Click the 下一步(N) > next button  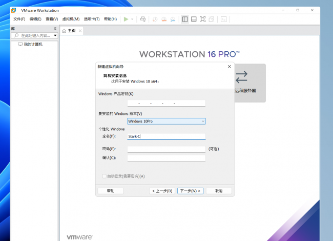point(190,191)
